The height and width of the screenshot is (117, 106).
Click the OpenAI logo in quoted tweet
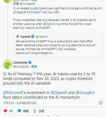[18, 37]
